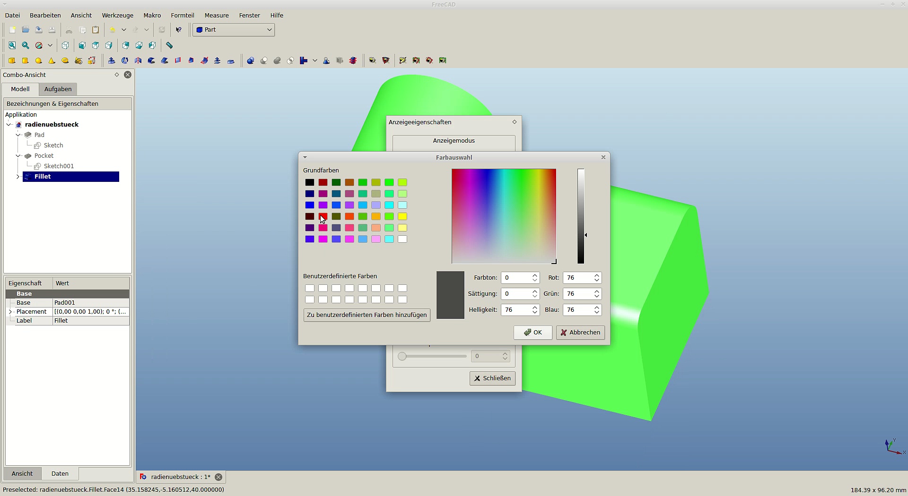The height and width of the screenshot is (496, 908).
Task: Pick the white swatch in Grundfarben
Action: pyautogui.click(x=402, y=239)
